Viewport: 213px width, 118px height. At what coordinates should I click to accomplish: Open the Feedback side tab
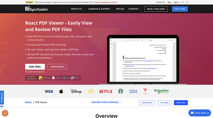[2, 97]
